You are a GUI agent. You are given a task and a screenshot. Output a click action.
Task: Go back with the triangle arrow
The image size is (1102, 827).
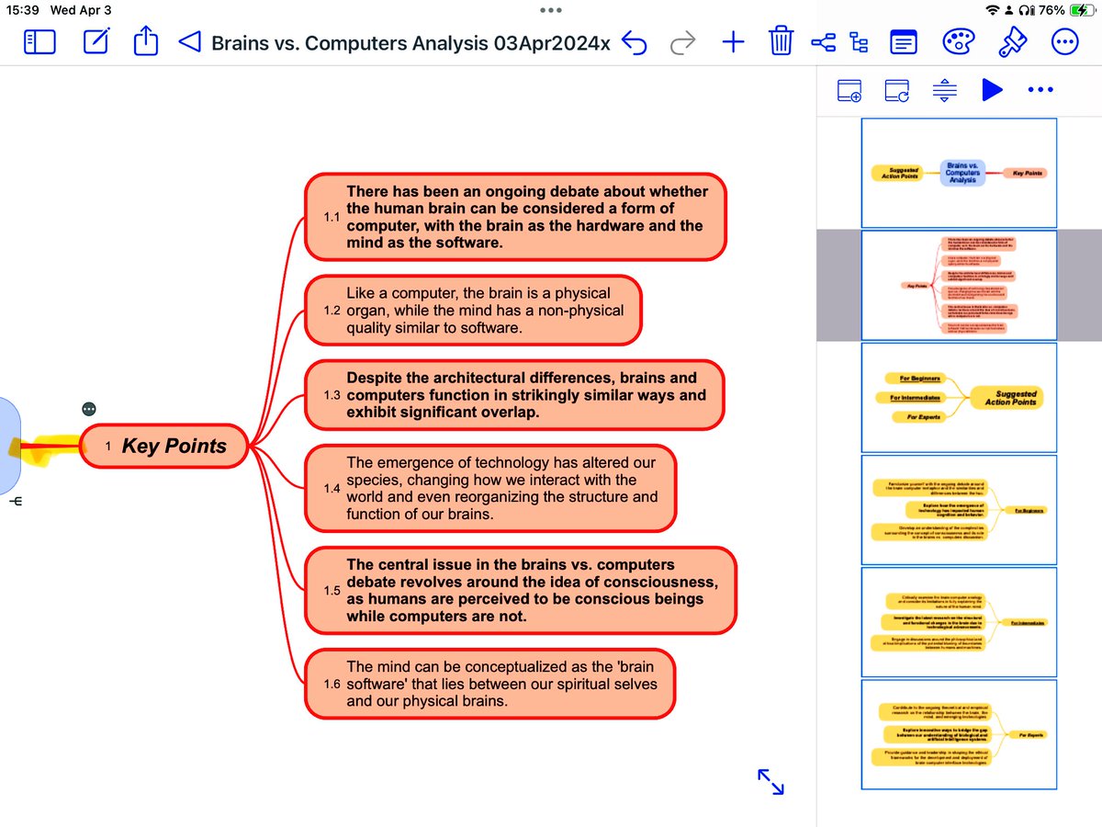click(189, 42)
